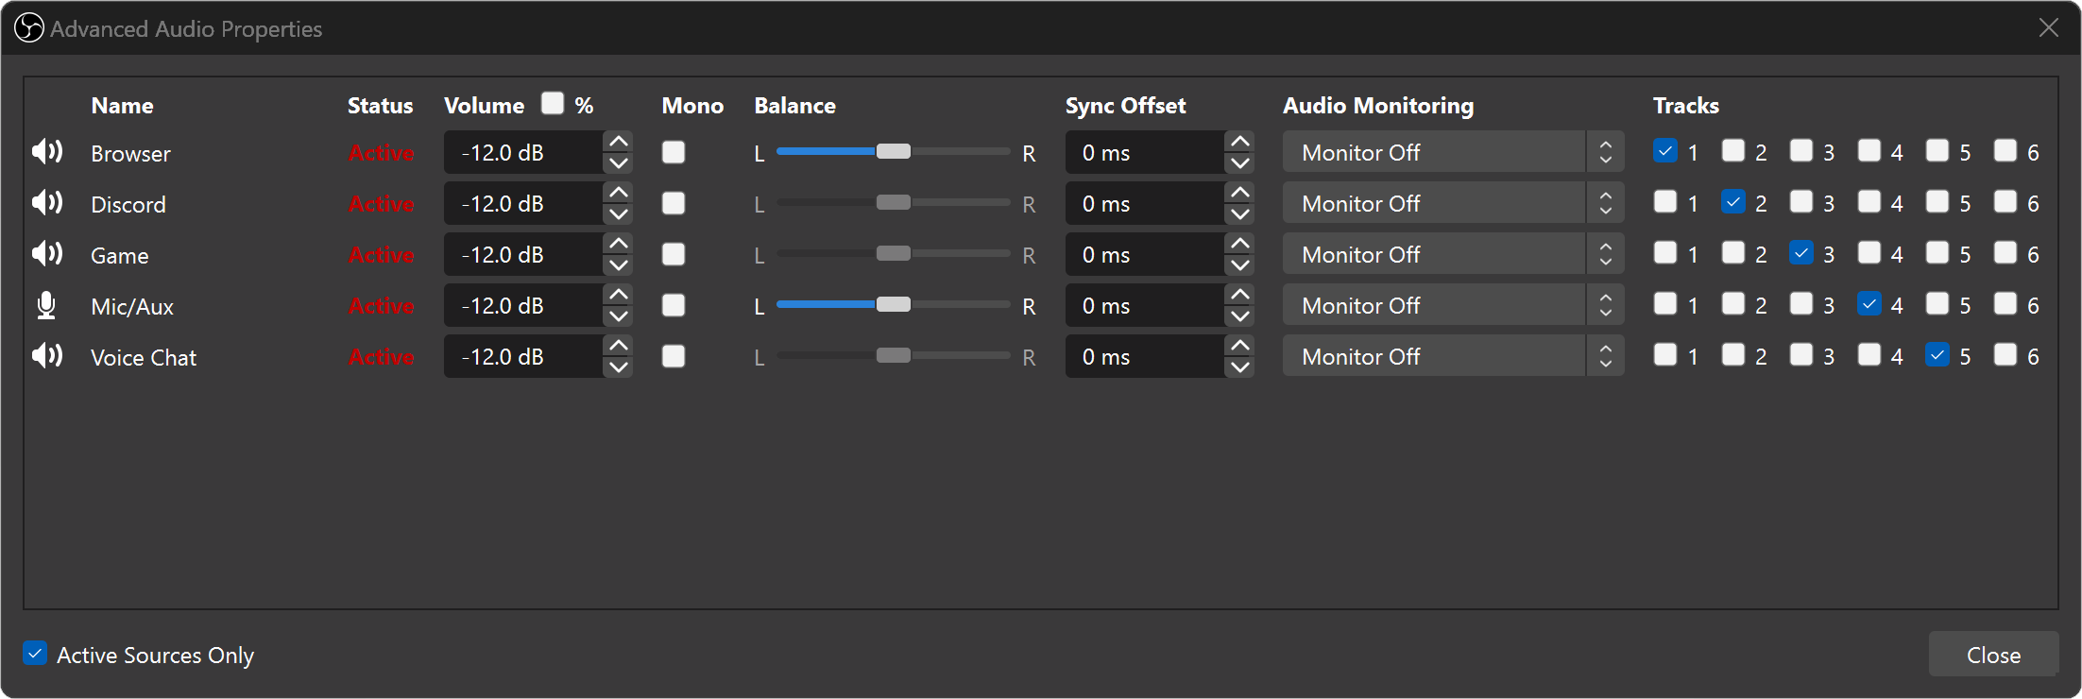
Task: Click the Browser balance slider handle
Action: (894, 151)
